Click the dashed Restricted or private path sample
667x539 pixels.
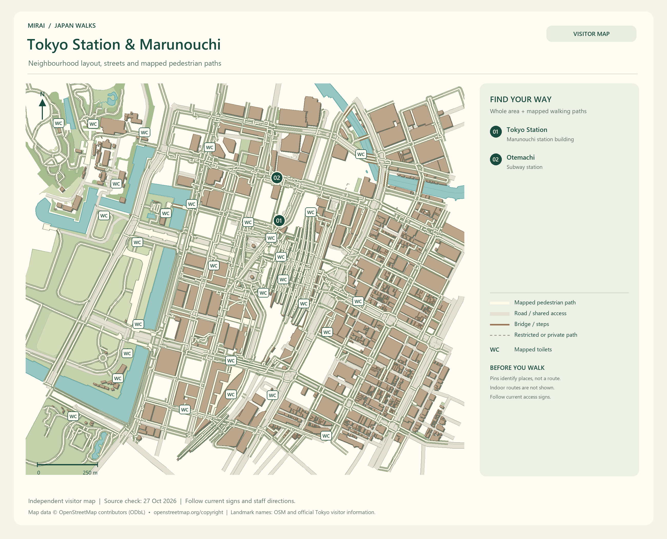(499, 335)
